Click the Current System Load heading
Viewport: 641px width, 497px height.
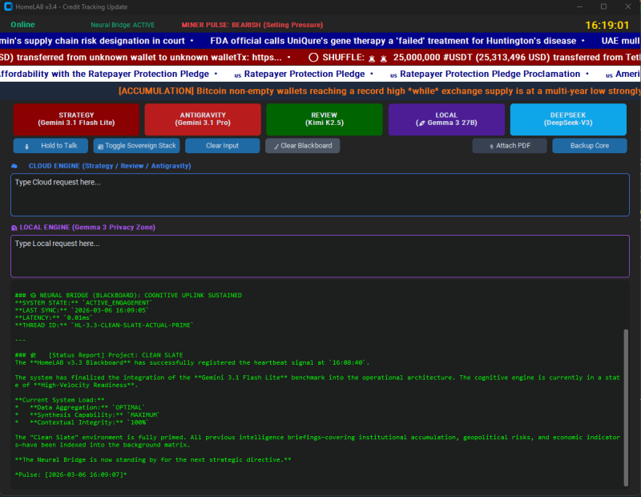59,400
